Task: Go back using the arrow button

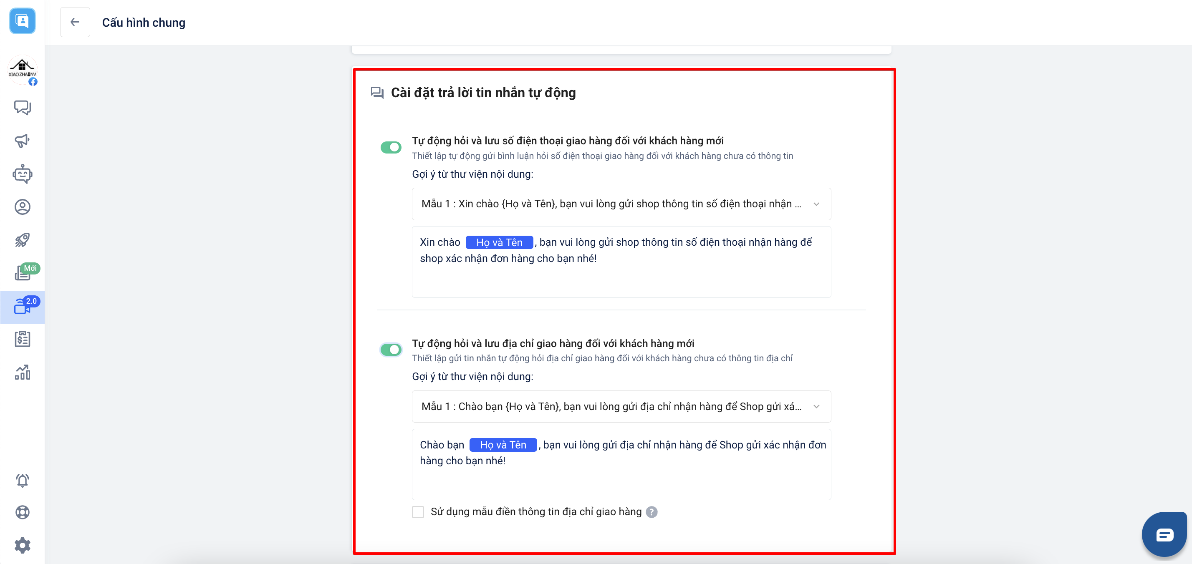Action: point(75,22)
